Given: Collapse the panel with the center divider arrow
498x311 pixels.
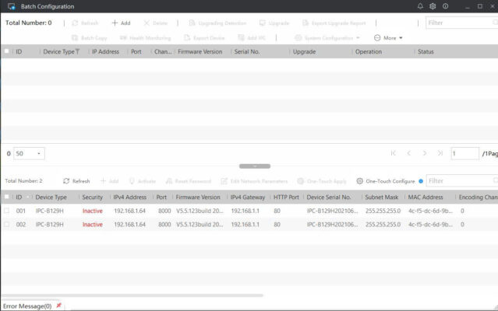Looking at the screenshot, I should 255,166.
